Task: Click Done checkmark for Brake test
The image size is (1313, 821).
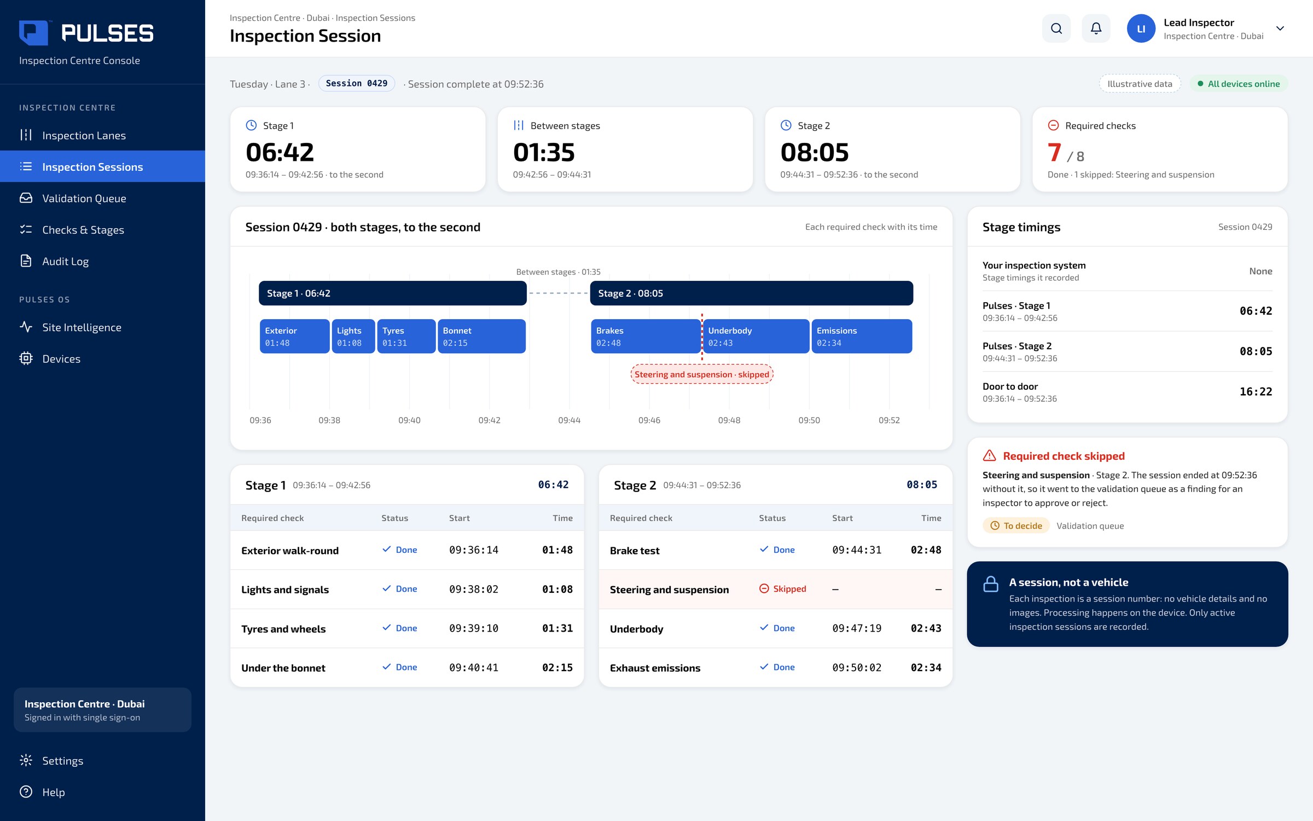Action: coord(764,550)
